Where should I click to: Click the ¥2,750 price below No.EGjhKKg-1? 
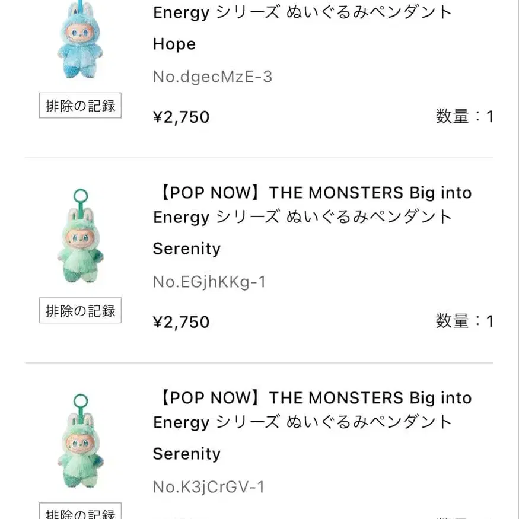coord(181,322)
